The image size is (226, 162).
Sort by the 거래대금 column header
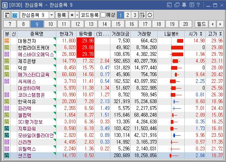point(121,34)
